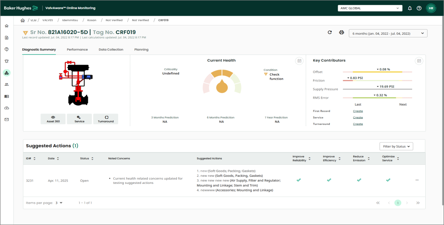Open the help question mark icon
The width and height of the screenshot is (444, 225).
419,8
